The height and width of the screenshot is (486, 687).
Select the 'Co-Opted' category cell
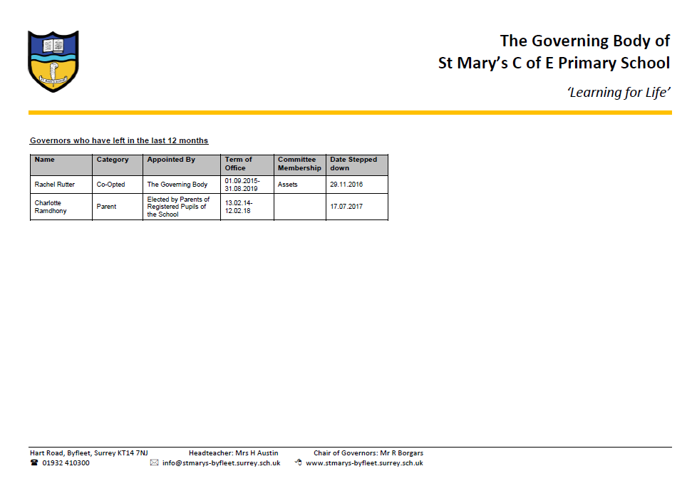pyautogui.click(x=118, y=185)
